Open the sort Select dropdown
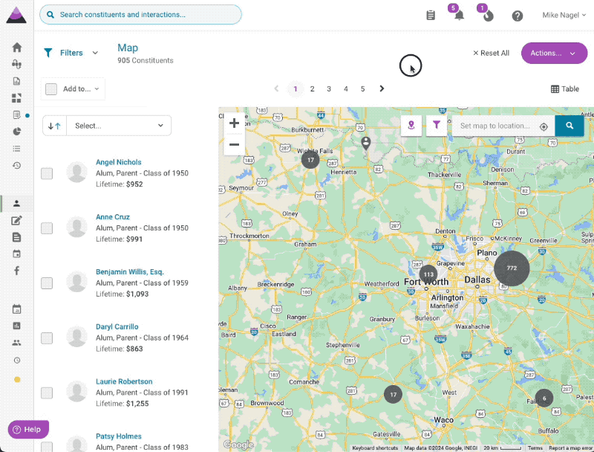 tap(118, 126)
